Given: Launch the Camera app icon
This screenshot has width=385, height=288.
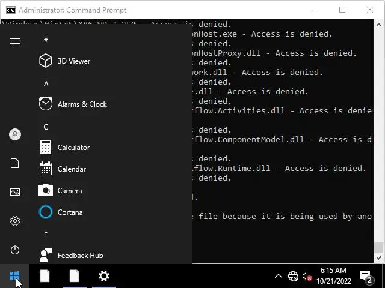Looking at the screenshot, I should pyautogui.click(x=46, y=190).
